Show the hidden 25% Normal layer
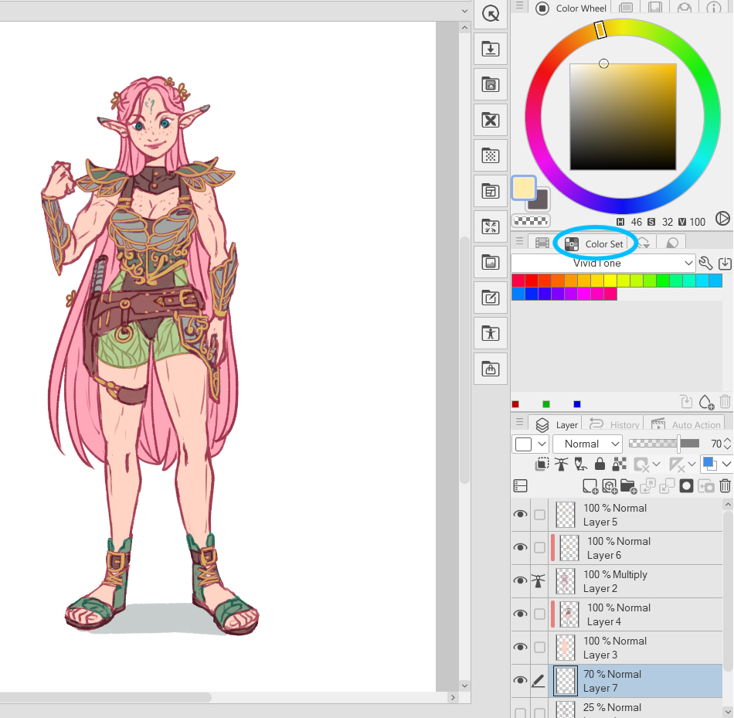Viewport: 734px width, 718px height. click(x=520, y=713)
